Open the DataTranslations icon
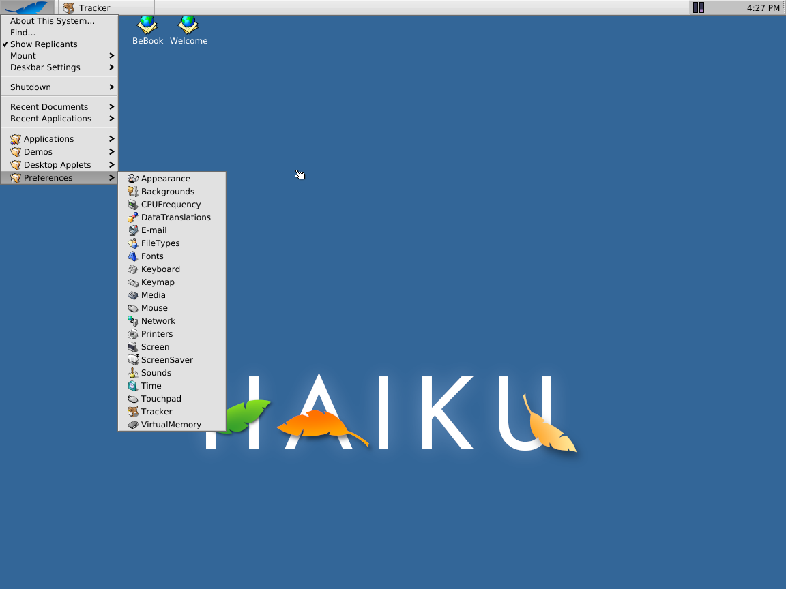 133,217
